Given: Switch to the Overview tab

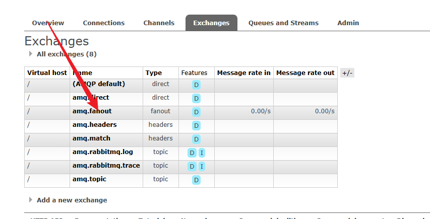Looking at the screenshot, I should coord(48,23).
